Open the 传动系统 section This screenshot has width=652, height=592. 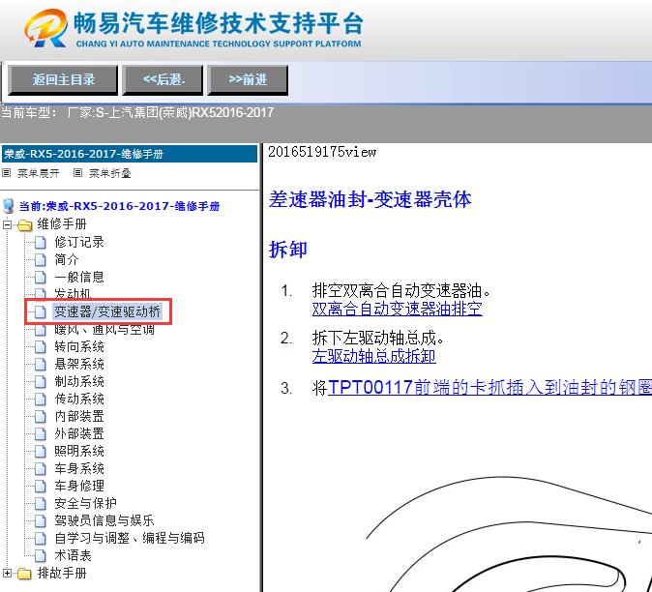pyautogui.click(x=79, y=399)
